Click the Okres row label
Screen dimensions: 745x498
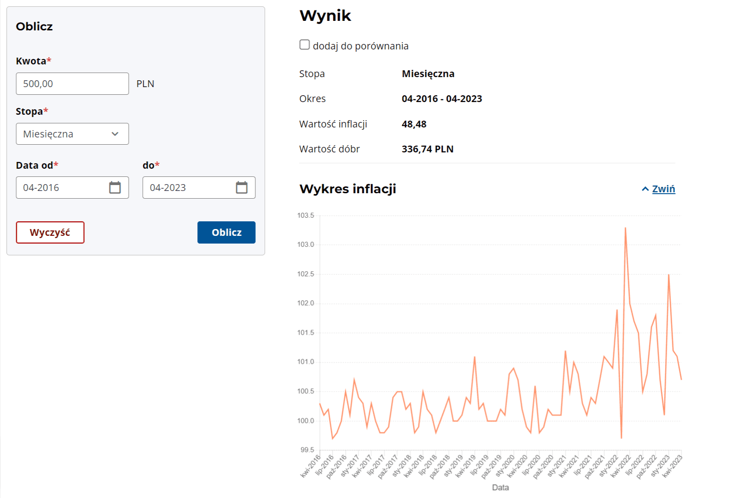tap(312, 98)
